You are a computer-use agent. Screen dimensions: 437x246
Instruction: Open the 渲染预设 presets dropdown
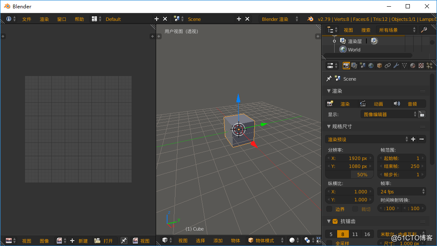[367, 139]
